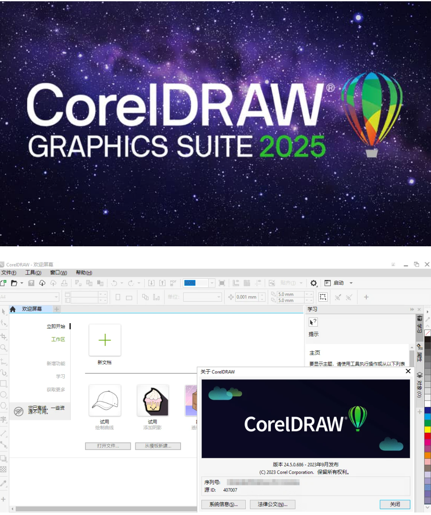Open the 工作区 welcome link

(58, 339)
